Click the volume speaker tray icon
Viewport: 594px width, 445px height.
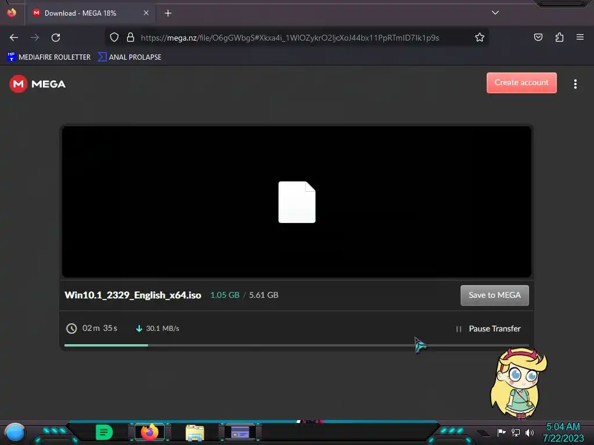click(530, 432)
